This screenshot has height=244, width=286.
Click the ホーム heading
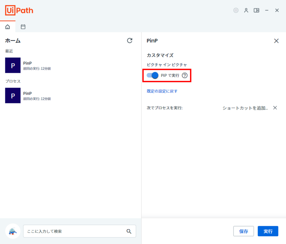13,41
